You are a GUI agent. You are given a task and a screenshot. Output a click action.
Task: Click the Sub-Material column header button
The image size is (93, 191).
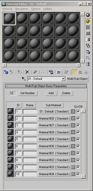[x=54, y=105]
